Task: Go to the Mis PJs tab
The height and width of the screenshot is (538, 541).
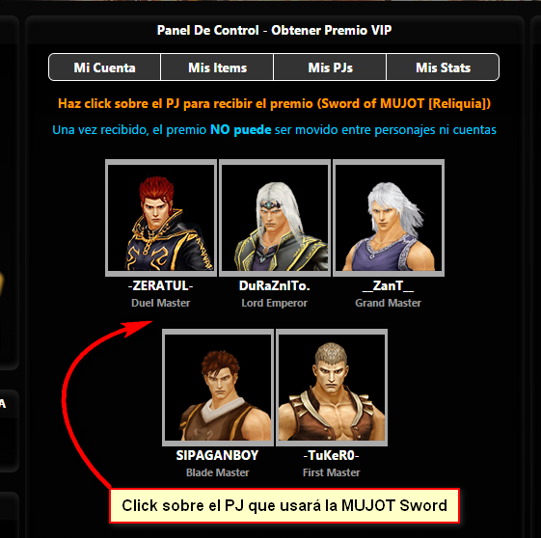Action: coord(330,67)
